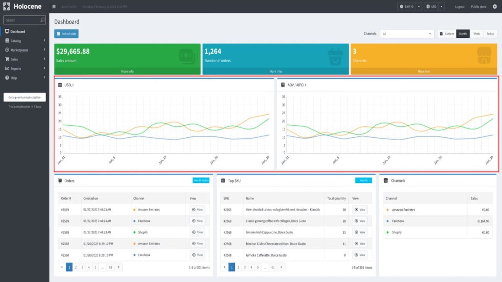Image resolution: width=502 pixels, height=282 pixels.
Task: Click the Help question mark icon
Action: click(7, 78)
